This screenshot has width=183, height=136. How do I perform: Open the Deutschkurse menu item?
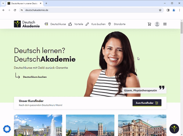click(58, 24)
